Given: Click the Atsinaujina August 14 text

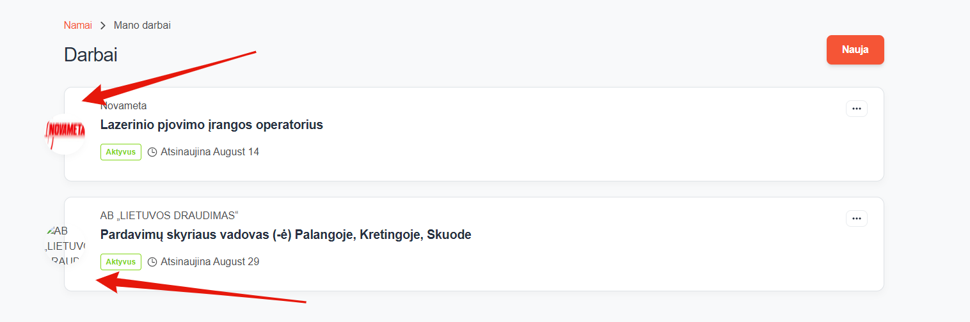Looking at the screenshot, I should click(x=210, y=152).
